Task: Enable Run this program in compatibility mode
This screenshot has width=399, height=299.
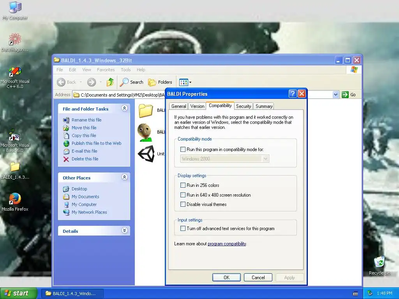Action: (183, 149)
